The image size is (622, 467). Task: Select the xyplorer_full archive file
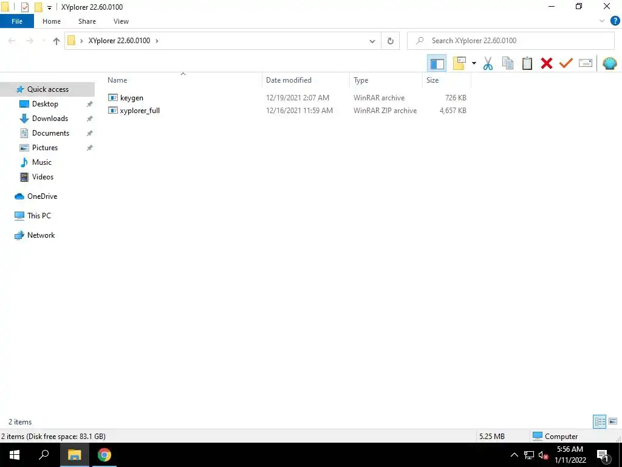coord(140,111)
